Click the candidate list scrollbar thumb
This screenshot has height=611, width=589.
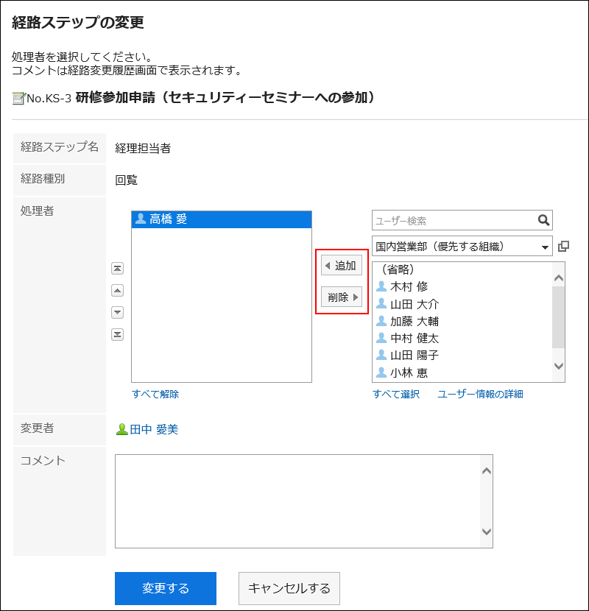[x=559, y=317]
